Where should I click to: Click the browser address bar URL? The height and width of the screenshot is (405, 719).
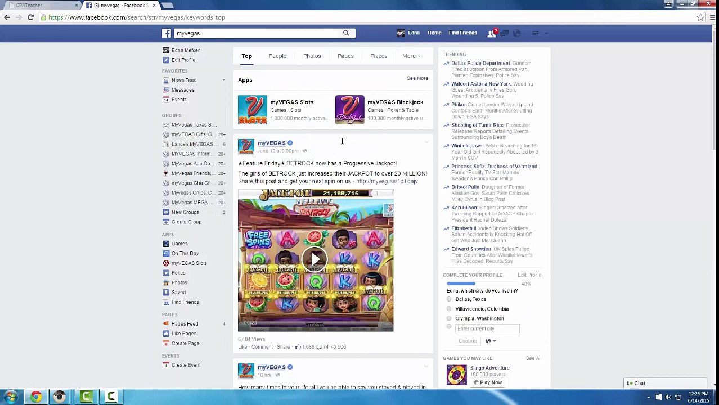[137, 17]
